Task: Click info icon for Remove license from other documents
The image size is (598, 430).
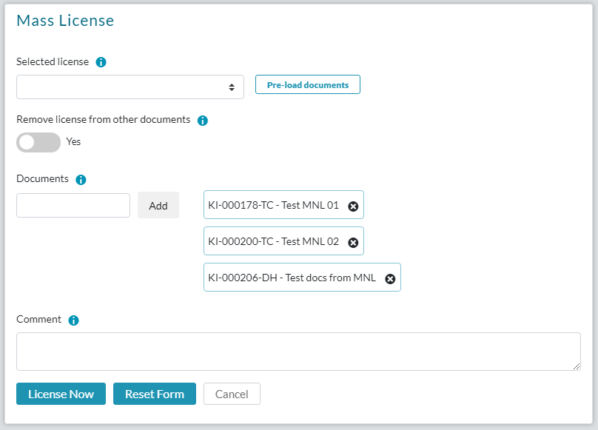Action: tap(203, 120)
